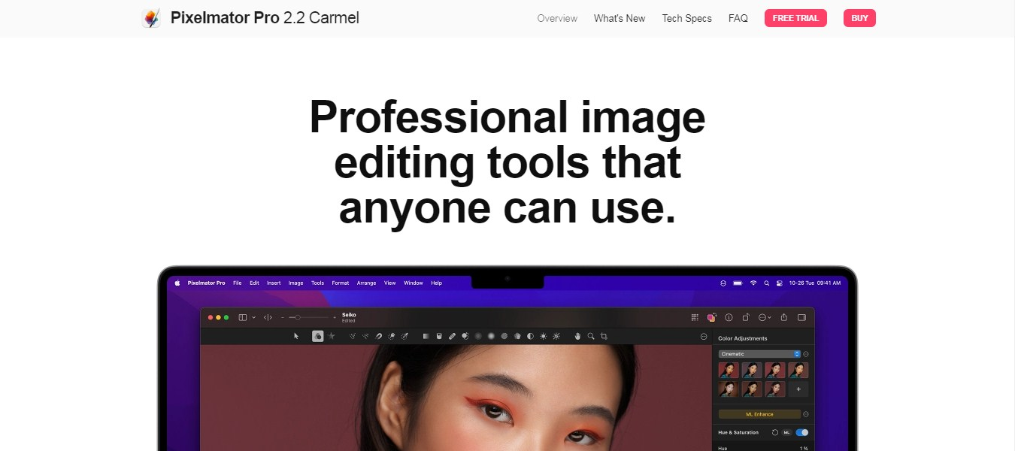Image resolution: width=1015 pixels, height=451 pixels.
Task: Click the plus tile to add a preset
Action: [x=798, y=389]
